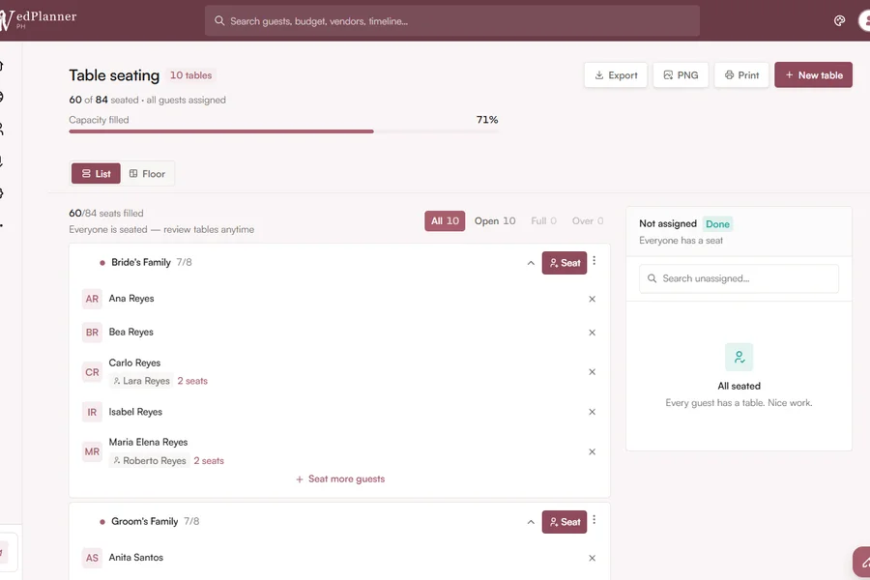Create a New table
Image resolution: width=870 pixels, height=580 pixels.
[813, 75]
